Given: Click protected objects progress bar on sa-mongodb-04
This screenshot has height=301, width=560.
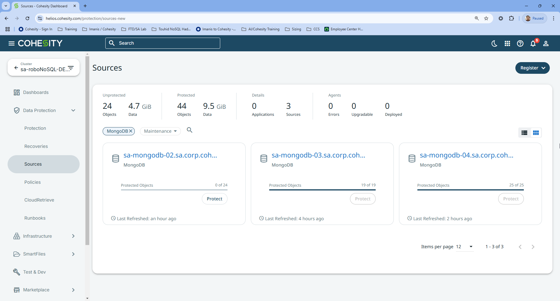Looking at the screenshot, I should click(470, 190).
